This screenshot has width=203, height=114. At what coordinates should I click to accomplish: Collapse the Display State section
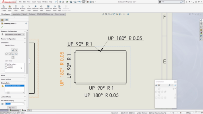(x=25, y=83)
